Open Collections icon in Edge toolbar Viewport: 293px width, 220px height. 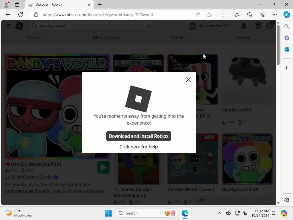pyautogui.click(x=250, y=15)
